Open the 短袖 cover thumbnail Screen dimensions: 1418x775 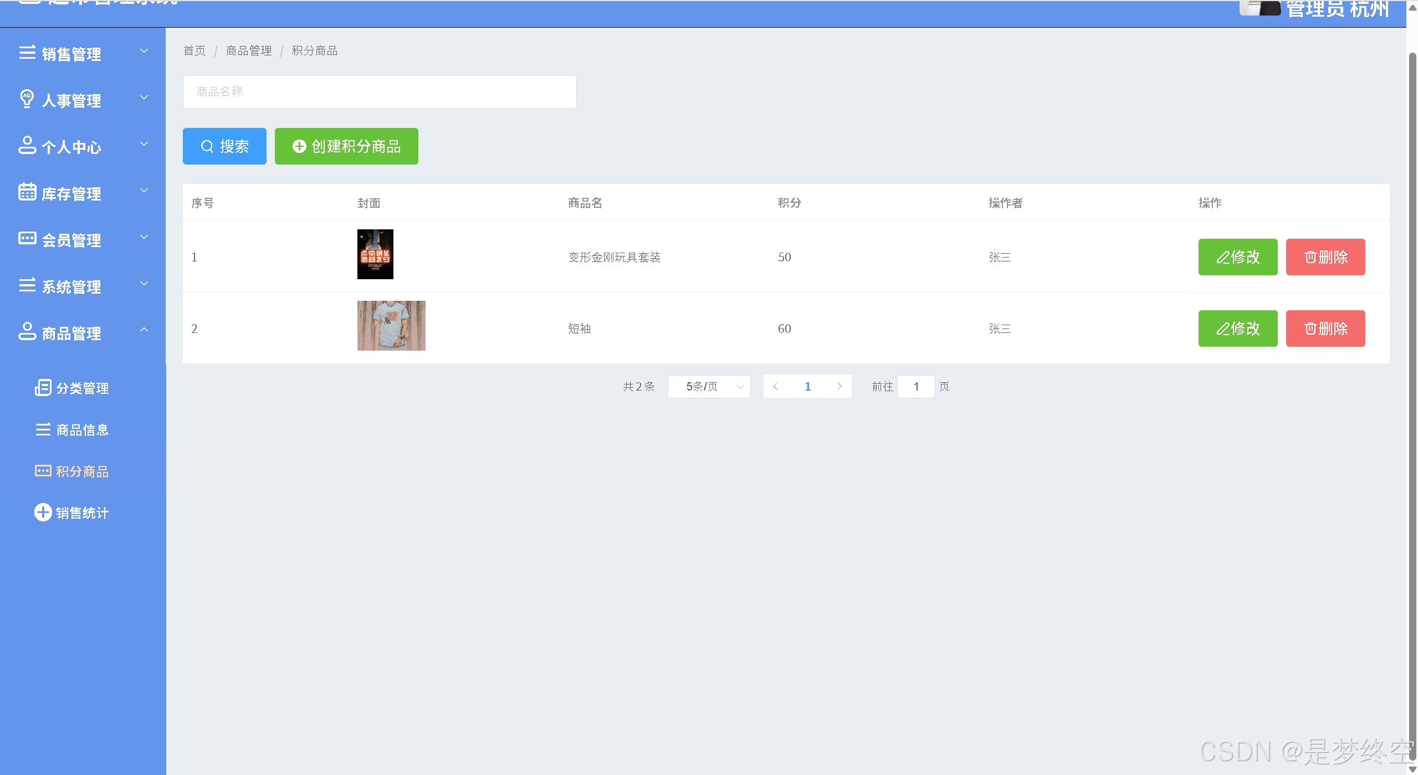click(x=391, y=326)
